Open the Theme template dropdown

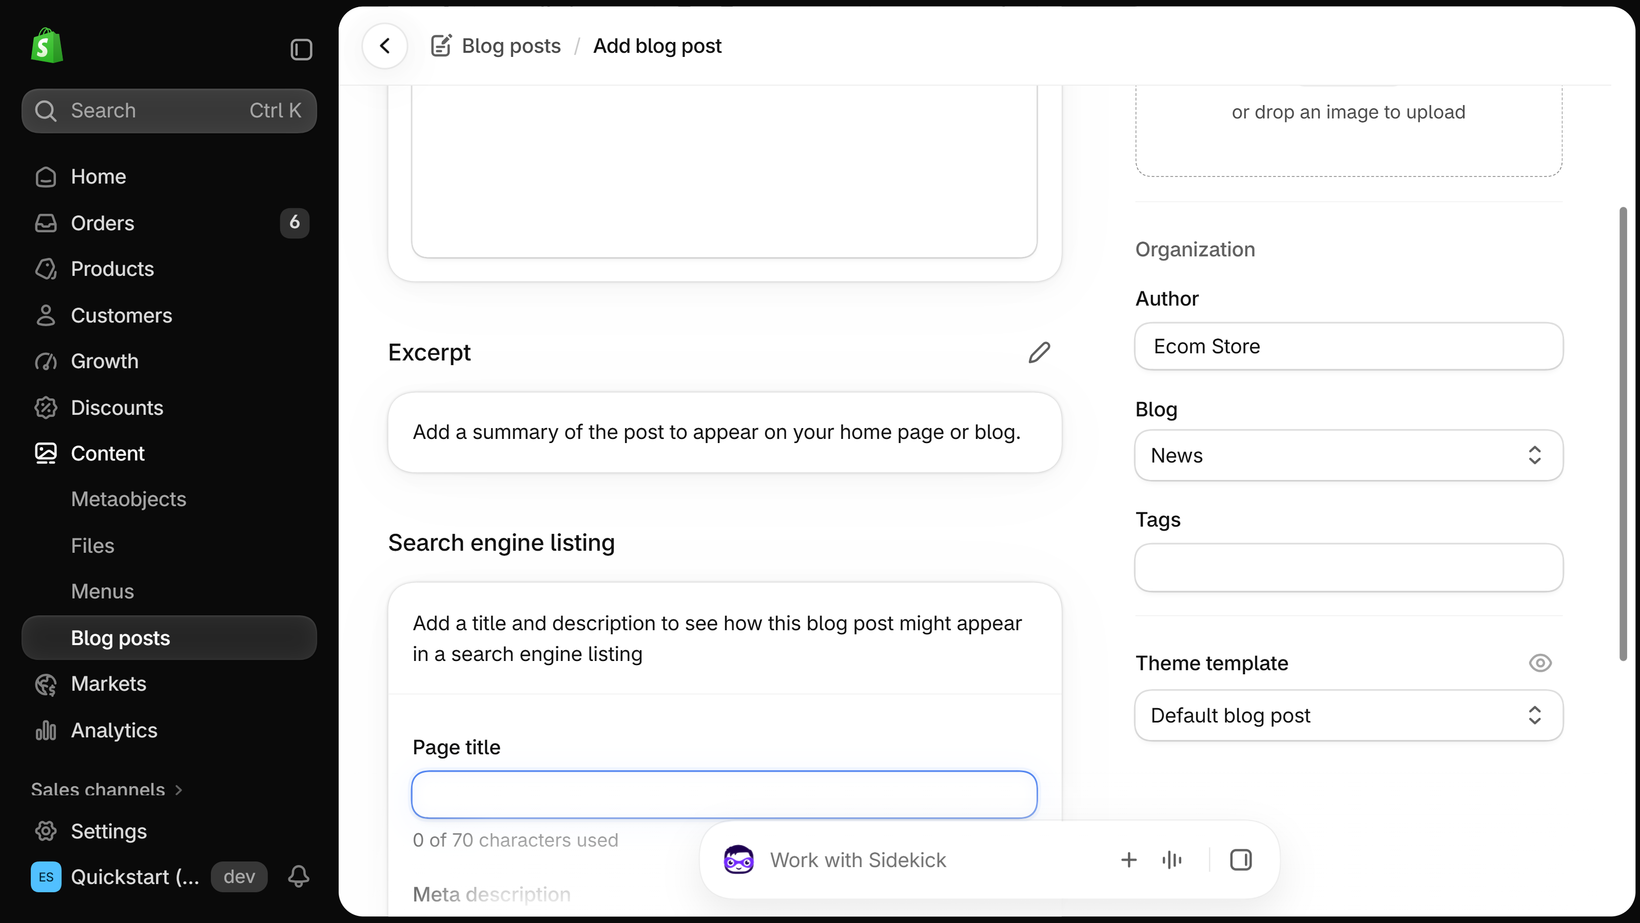pyautogui.click(x=1349, y=715)
